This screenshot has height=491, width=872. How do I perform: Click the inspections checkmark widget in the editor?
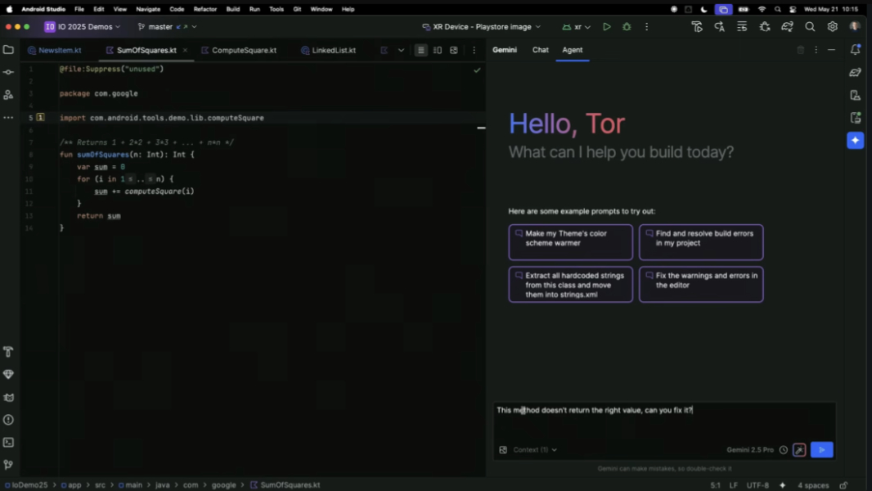(x=477, y=70)
